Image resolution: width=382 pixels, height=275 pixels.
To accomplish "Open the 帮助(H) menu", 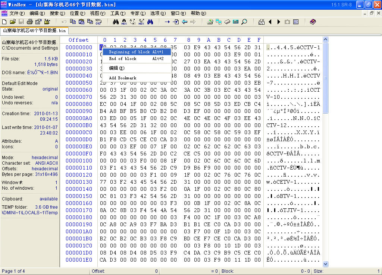I will pyautogui.click(x=198, y=13).
